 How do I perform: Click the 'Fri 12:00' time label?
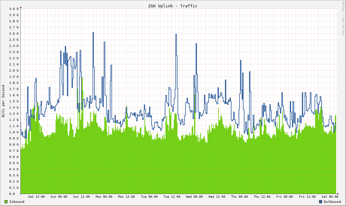307,196
